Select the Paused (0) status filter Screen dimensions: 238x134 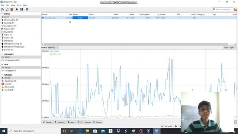8,32
